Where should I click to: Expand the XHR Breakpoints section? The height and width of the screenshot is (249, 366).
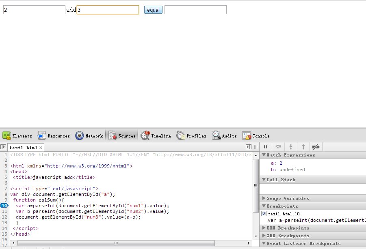(264, 236)
